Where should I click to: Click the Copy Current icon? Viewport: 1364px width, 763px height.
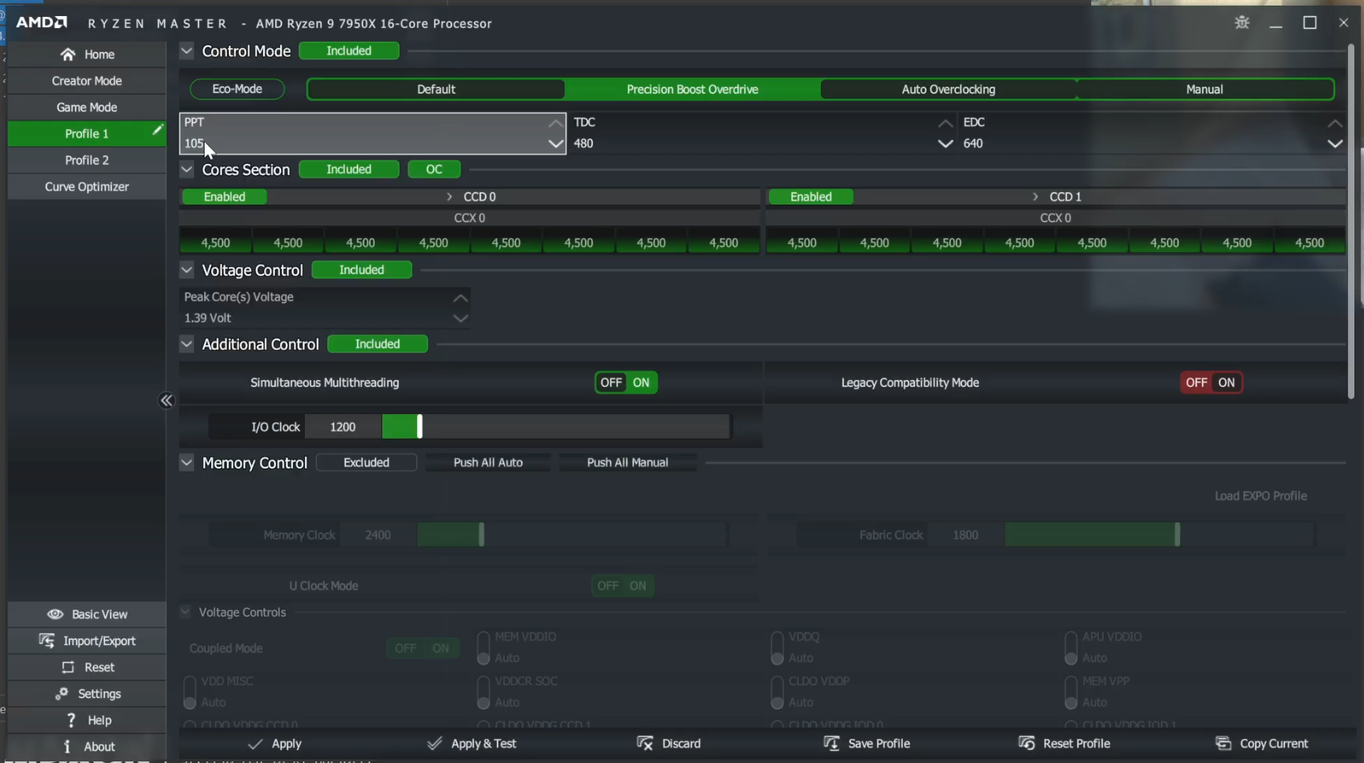[1223, 744]
